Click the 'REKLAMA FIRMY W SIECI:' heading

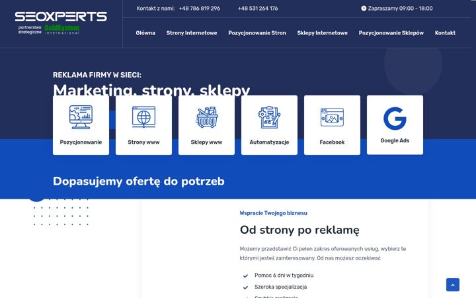pyautogui.click(x=97, y=75)
